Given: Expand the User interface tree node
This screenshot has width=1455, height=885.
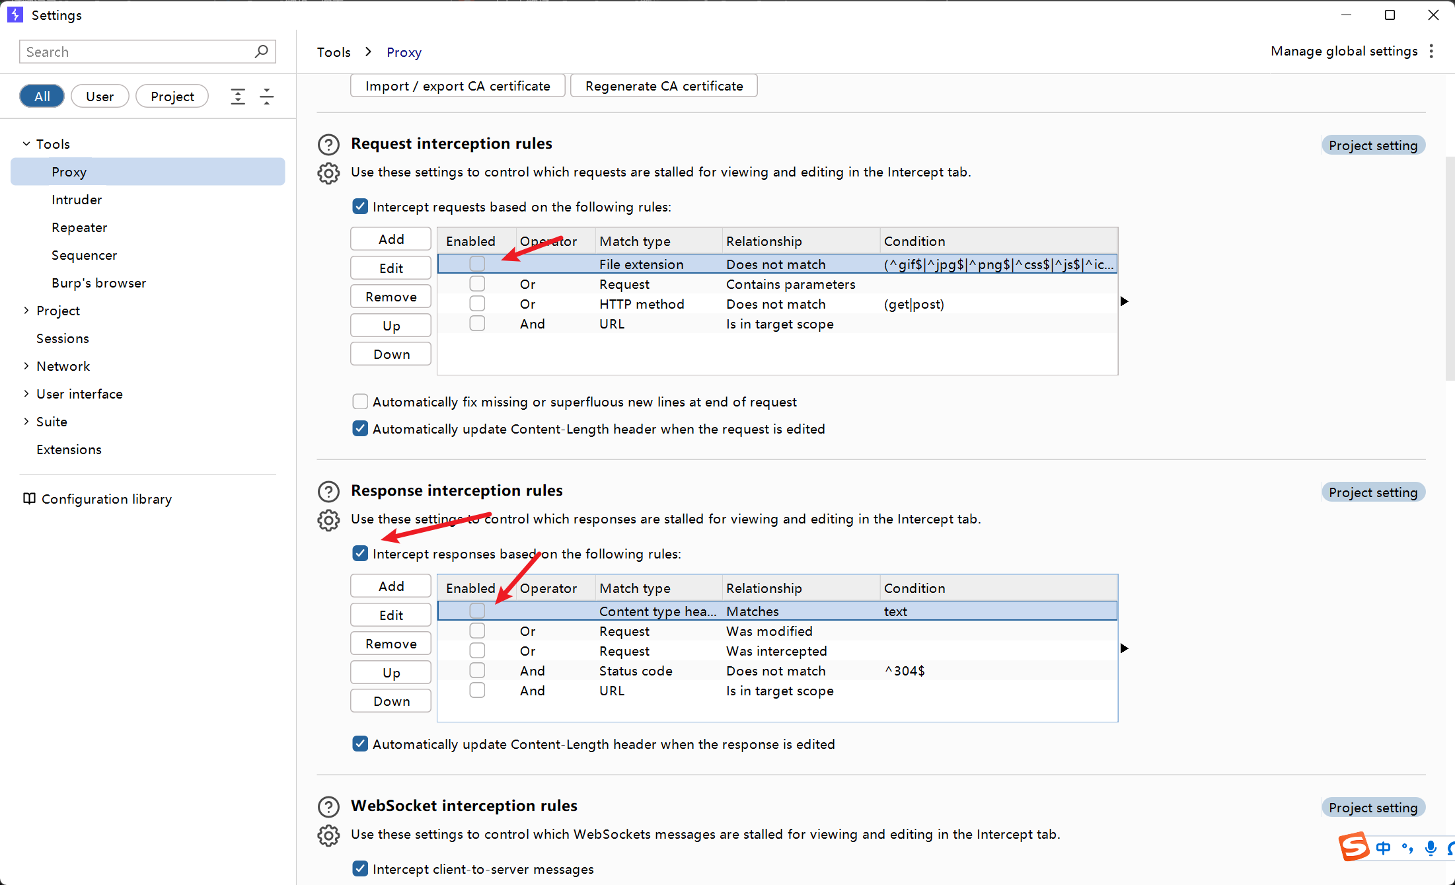Looking at the screenshot, I should click(x=26, y=394).
